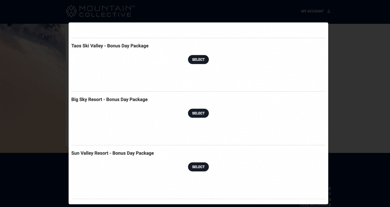Image resolution: width=390 pixels, height=207 pixels.
Task: Click the "Big Sky Resort - Bonus Day Package" heading
Action: click(109, 99)
